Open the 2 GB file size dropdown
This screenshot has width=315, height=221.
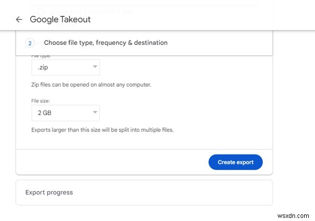point(66,113)
